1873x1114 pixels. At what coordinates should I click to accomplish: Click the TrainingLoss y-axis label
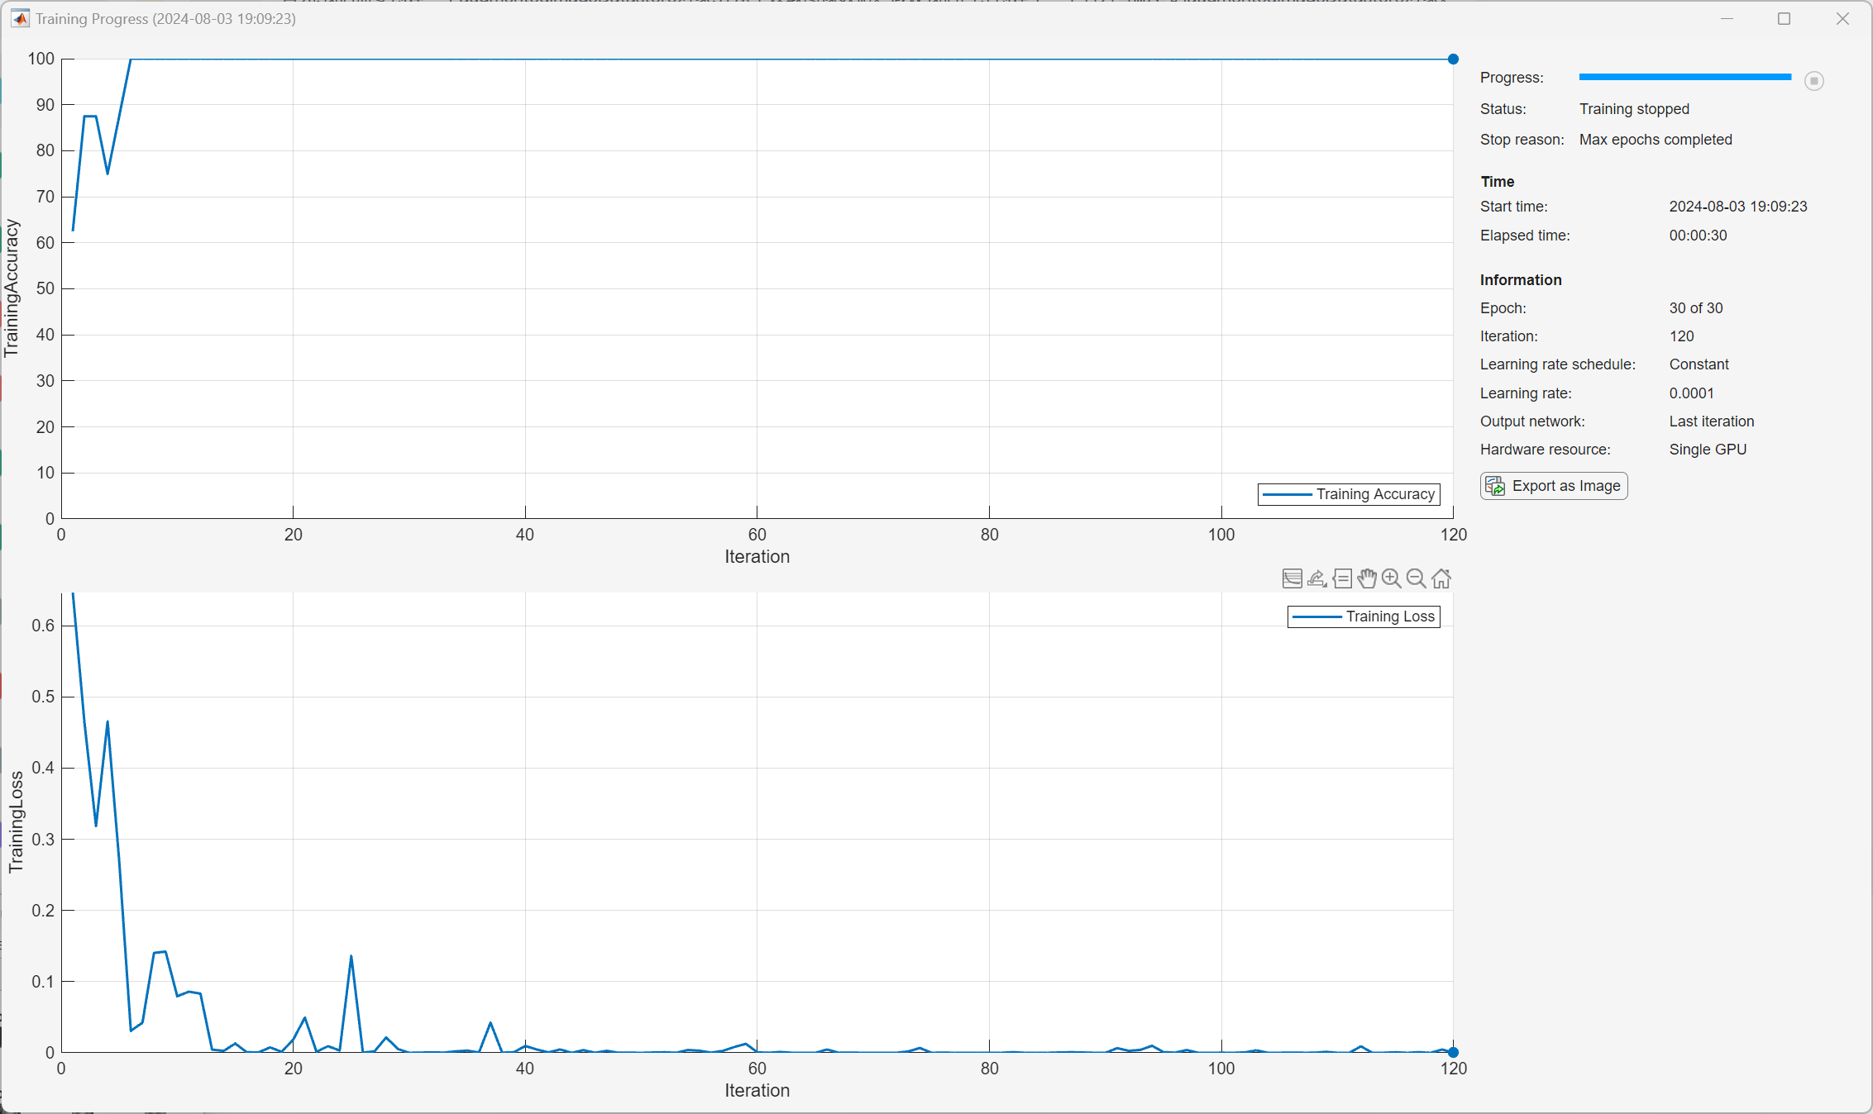17,821
